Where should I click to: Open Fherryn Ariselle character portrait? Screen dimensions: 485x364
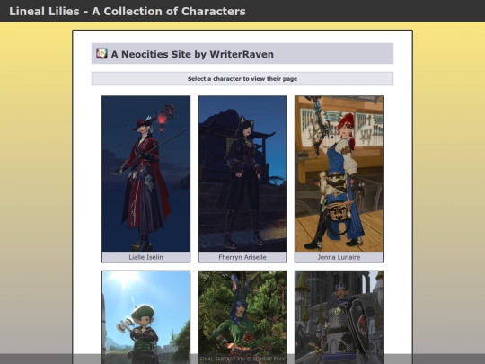point(242,173)
